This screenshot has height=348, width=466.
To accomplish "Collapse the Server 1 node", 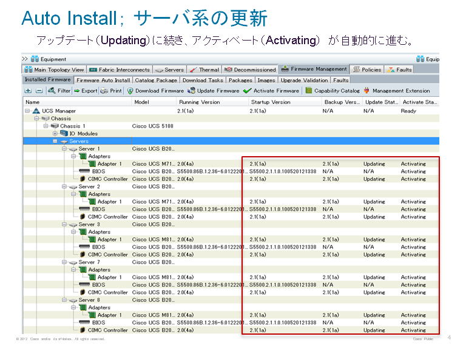I will 64,149.
